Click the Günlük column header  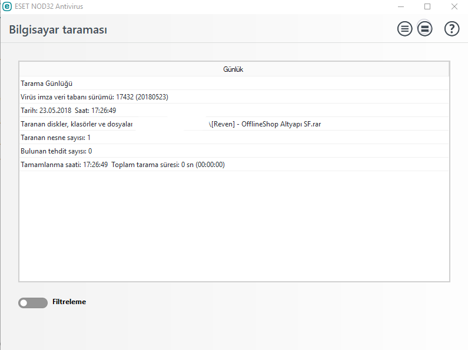[234, 69]
